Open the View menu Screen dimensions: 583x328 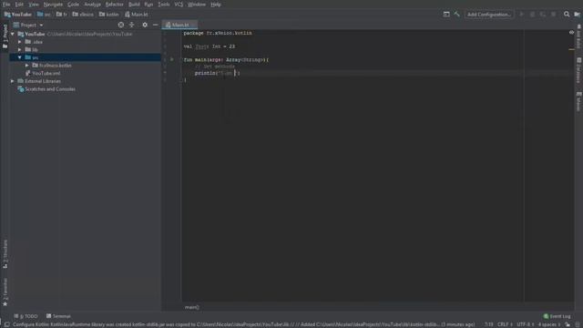34,5
